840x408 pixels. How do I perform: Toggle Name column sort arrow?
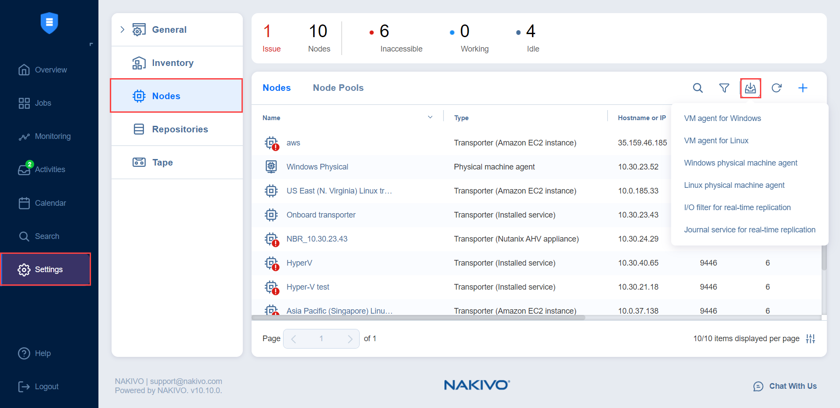click(x=430, y=118)
